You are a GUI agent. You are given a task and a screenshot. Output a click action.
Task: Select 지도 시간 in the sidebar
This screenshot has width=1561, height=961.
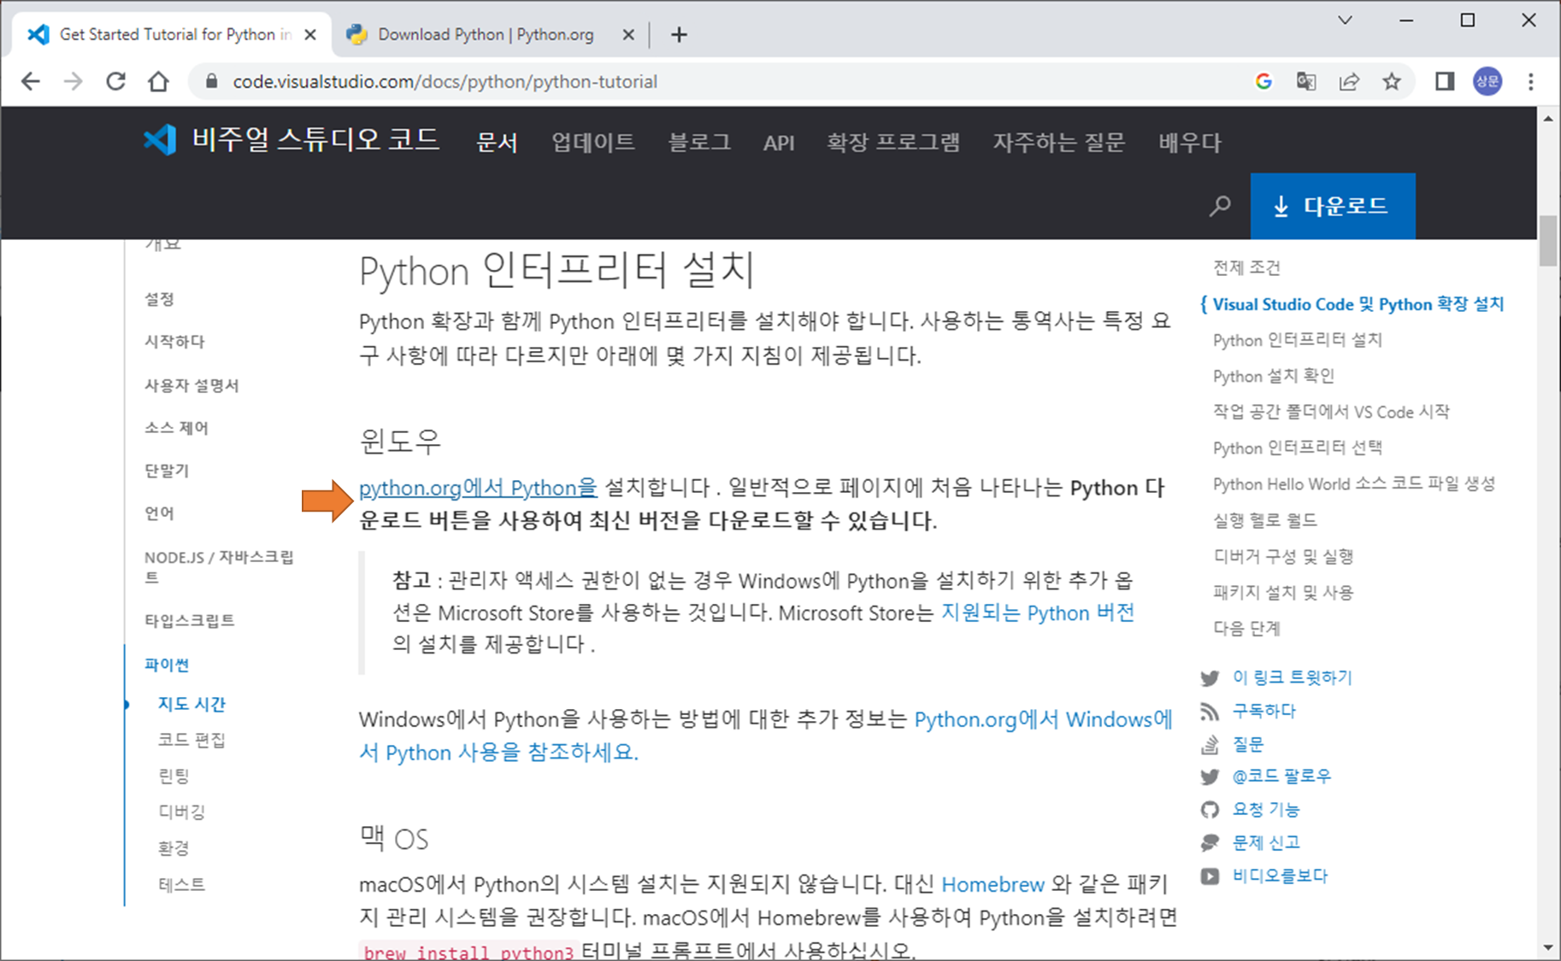tap(191, 704)
